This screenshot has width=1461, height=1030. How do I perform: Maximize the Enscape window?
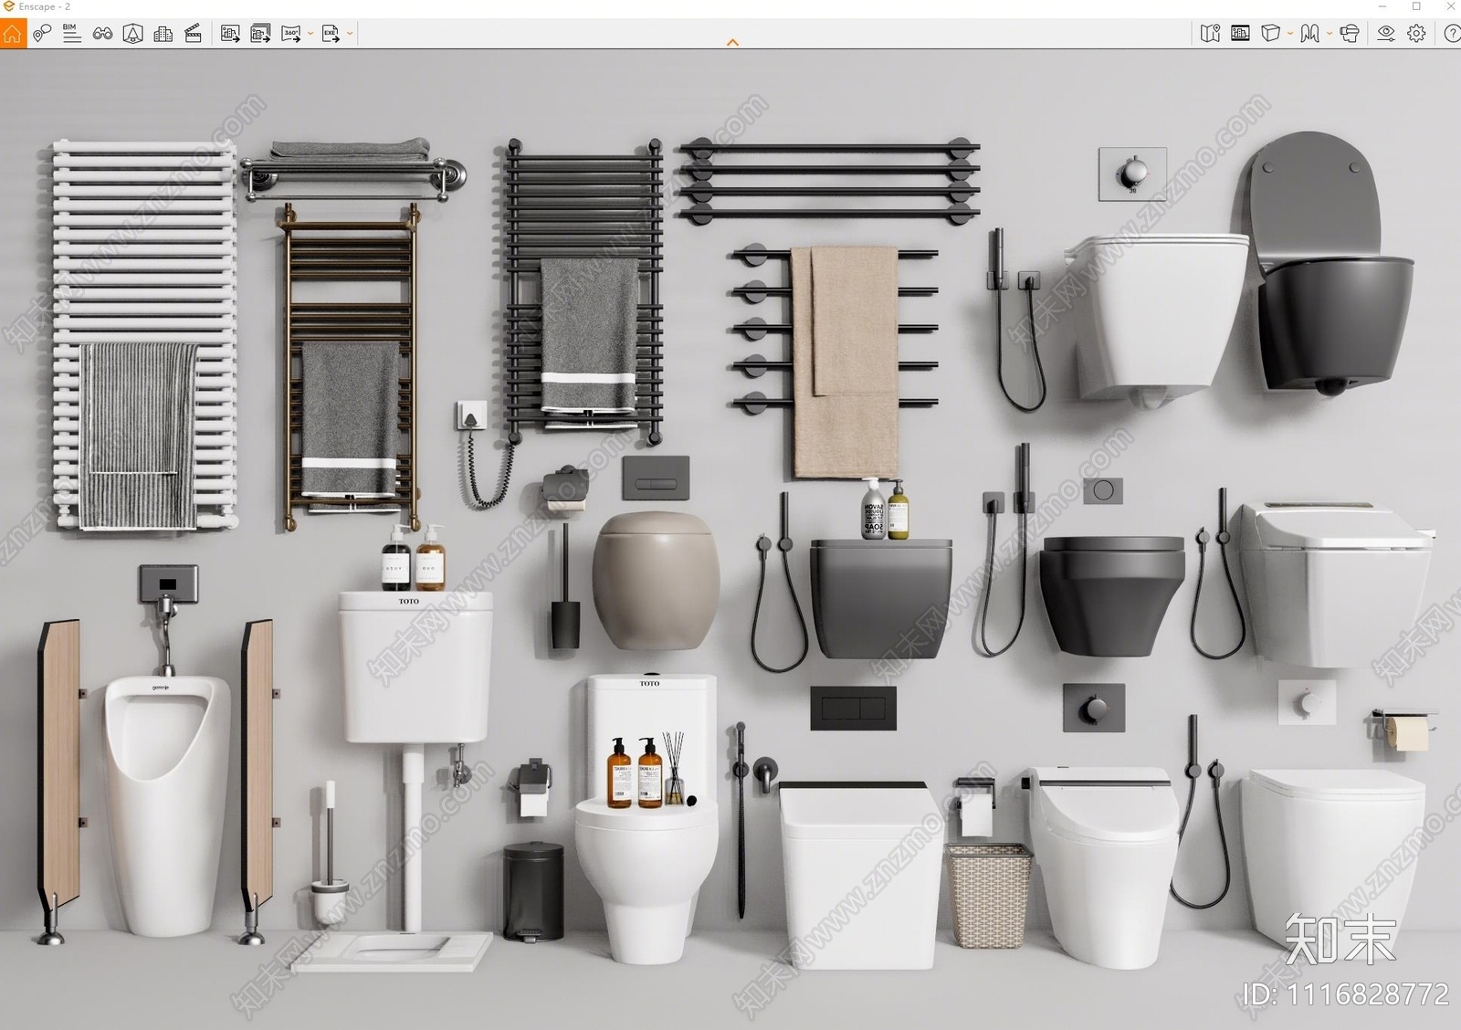(x=1416, y=6)
